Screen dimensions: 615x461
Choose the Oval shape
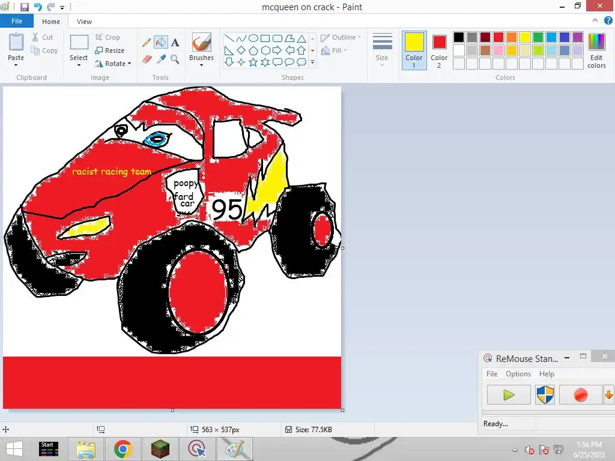click(253, 38)
